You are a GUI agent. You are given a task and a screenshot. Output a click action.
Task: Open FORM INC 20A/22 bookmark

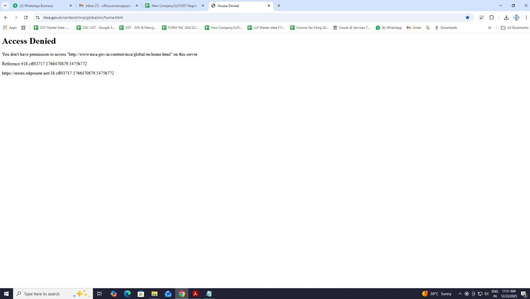click(180, 27)
